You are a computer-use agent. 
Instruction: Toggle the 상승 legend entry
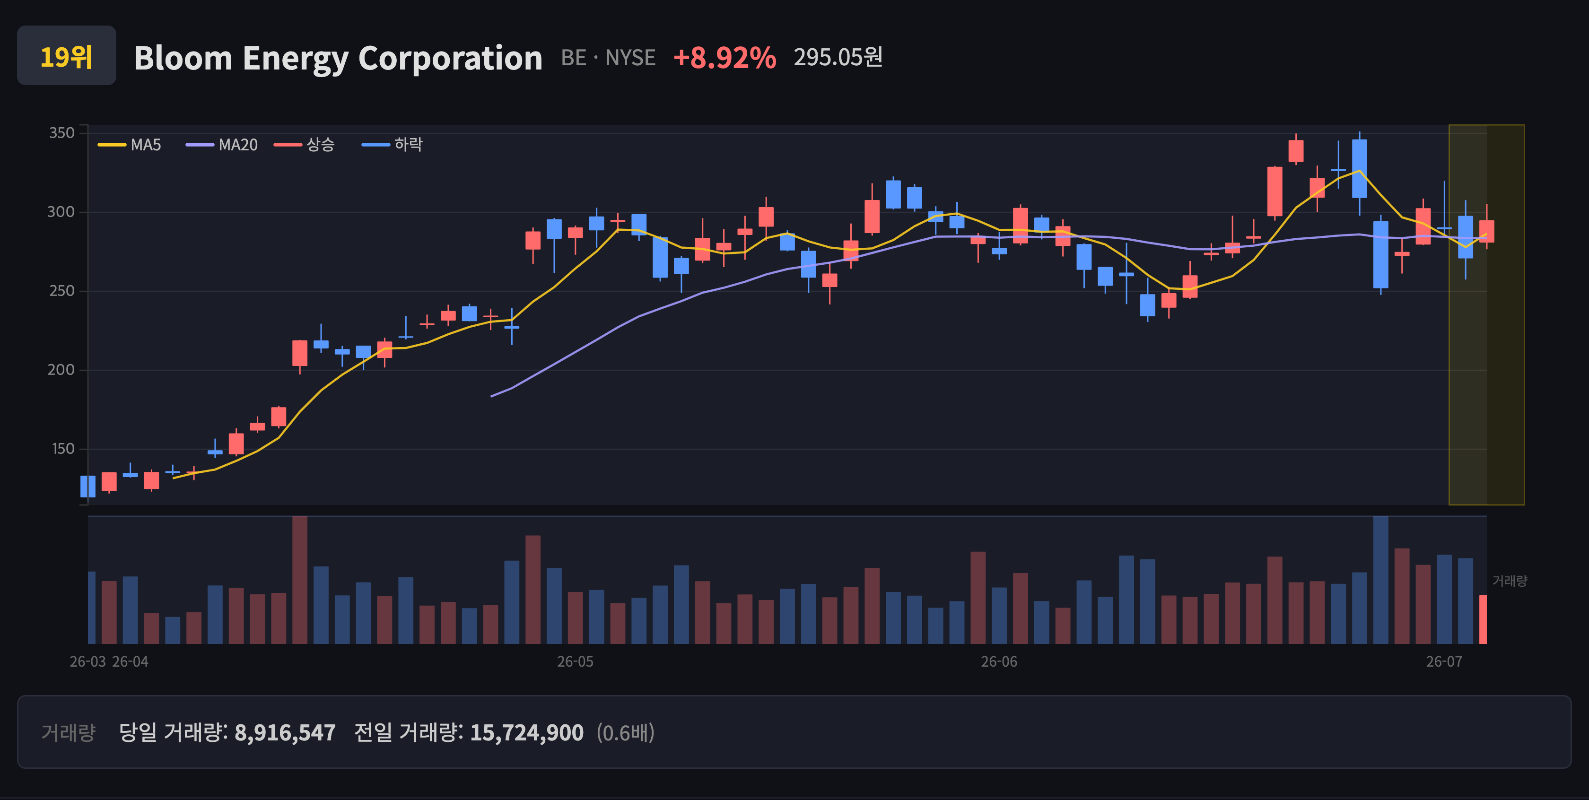click(304, 145)
